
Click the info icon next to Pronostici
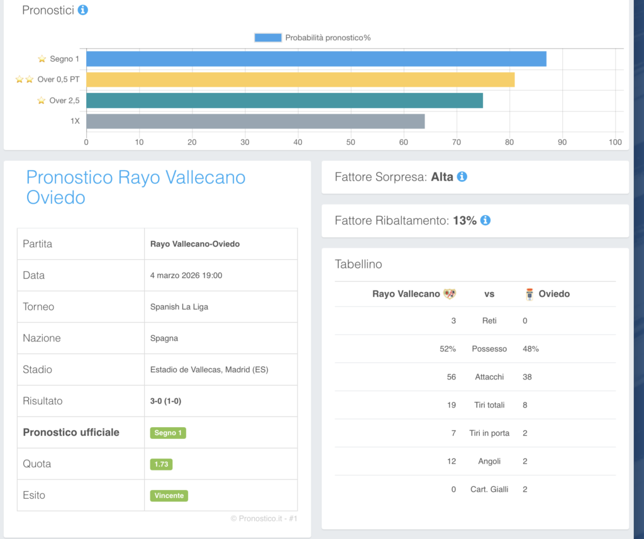82,10
